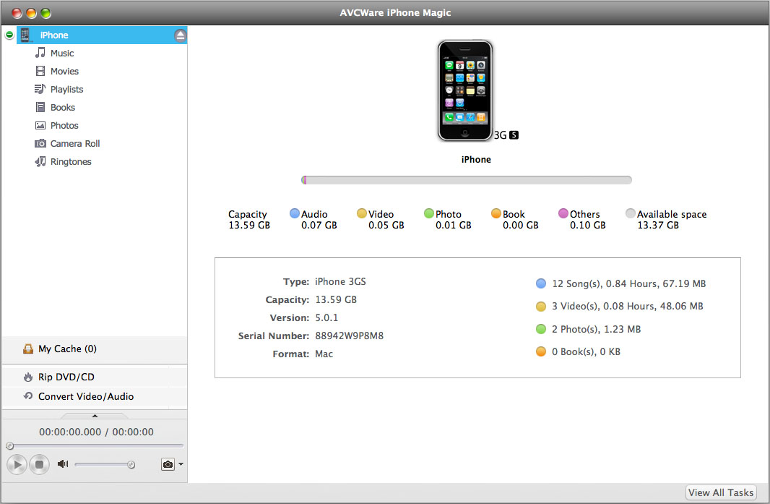Click the playback seek slider handle
This screenshot has width=770, height=504.
click(9, 446)
